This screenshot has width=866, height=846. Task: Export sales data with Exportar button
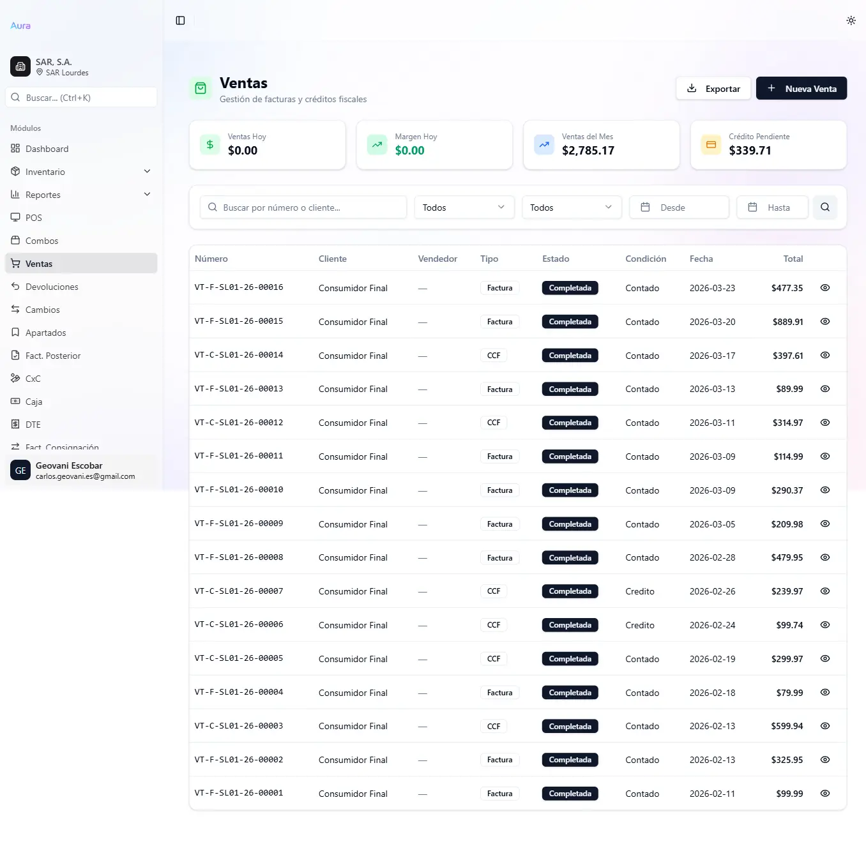[713, 88]
